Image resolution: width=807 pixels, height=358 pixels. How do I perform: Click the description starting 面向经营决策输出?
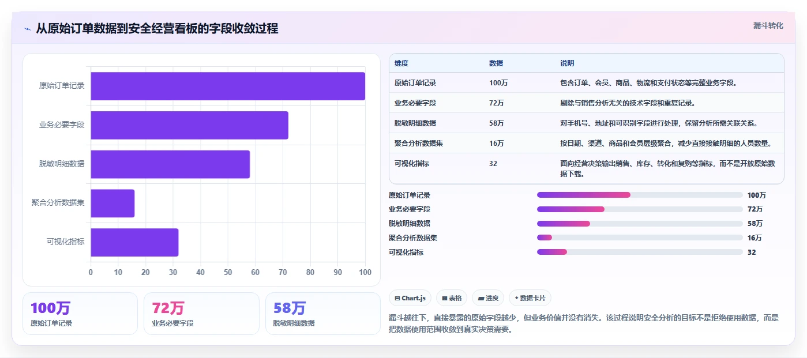click(x=667, y=168)
